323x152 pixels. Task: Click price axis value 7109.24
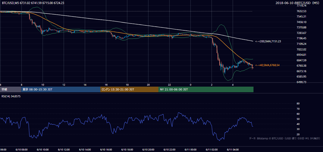pyautogui.click(x=302, y=44)
